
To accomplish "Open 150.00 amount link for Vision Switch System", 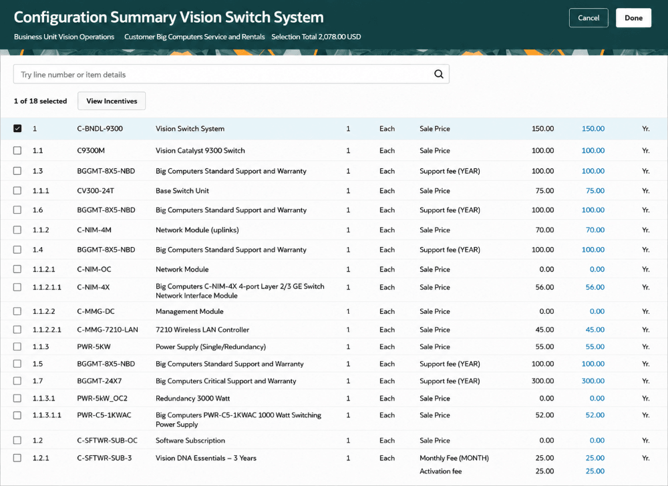I will click(x=593, y=129).
